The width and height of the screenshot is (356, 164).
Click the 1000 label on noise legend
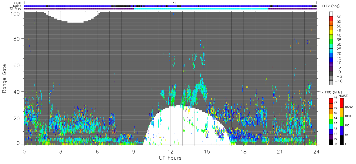[348, 117]
